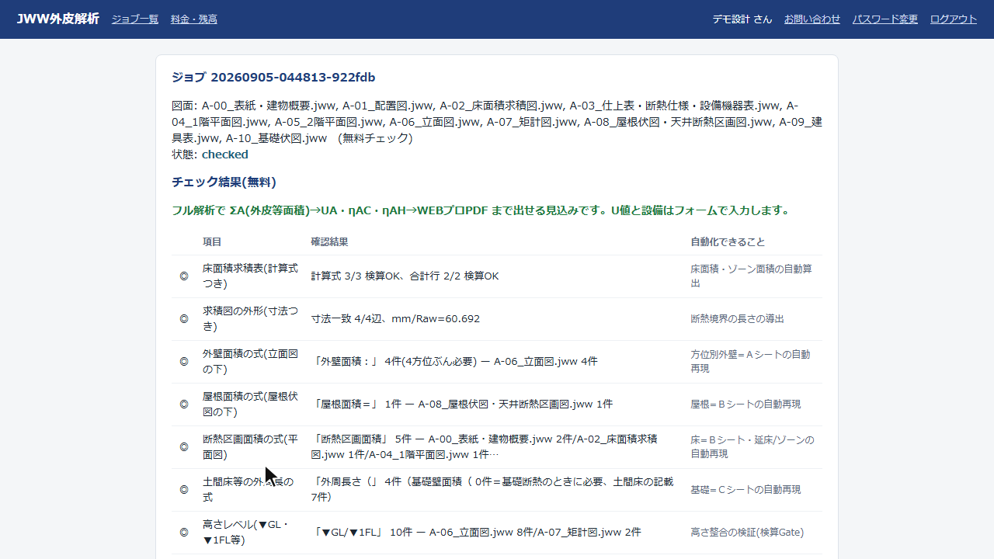This screenshot has width=994, height=559.
Task: Click the ◎ mark for 断熱区画面積の式 row
Action: 184,447
